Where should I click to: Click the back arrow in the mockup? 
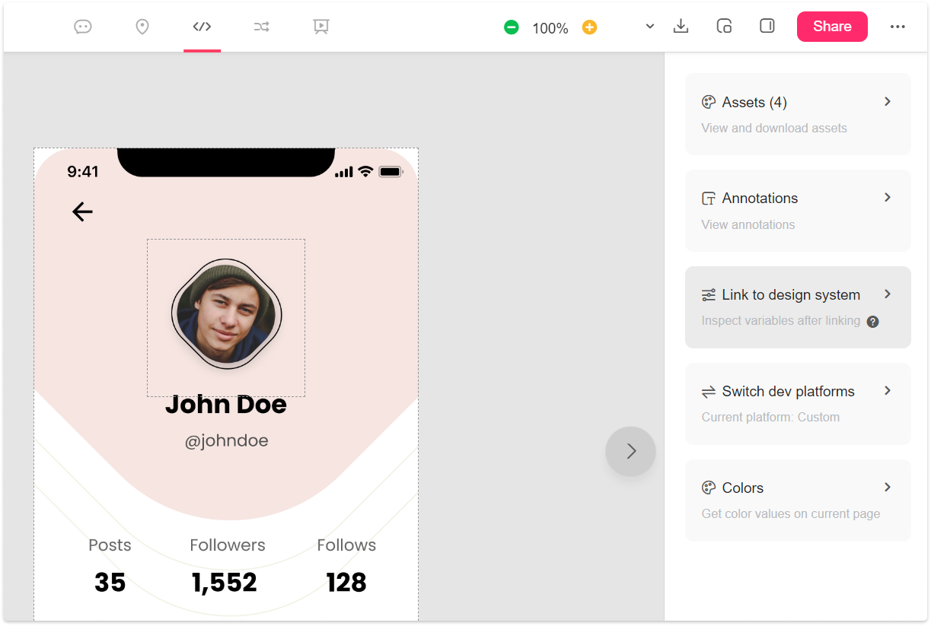(82, 211)
